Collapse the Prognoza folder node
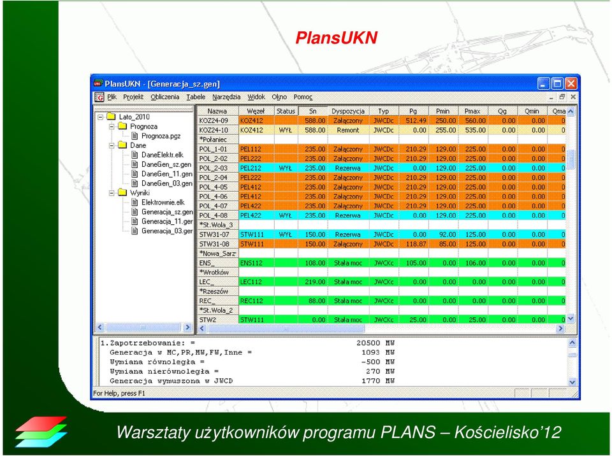This screenshot has width=612, height=456. point(112,126)
